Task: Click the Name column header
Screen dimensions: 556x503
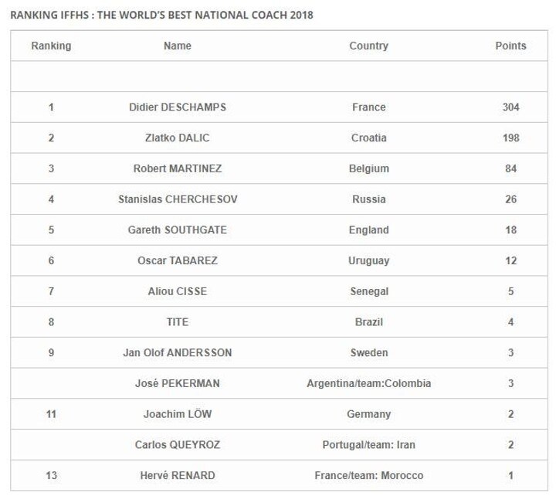Action: tap(178, 46)
